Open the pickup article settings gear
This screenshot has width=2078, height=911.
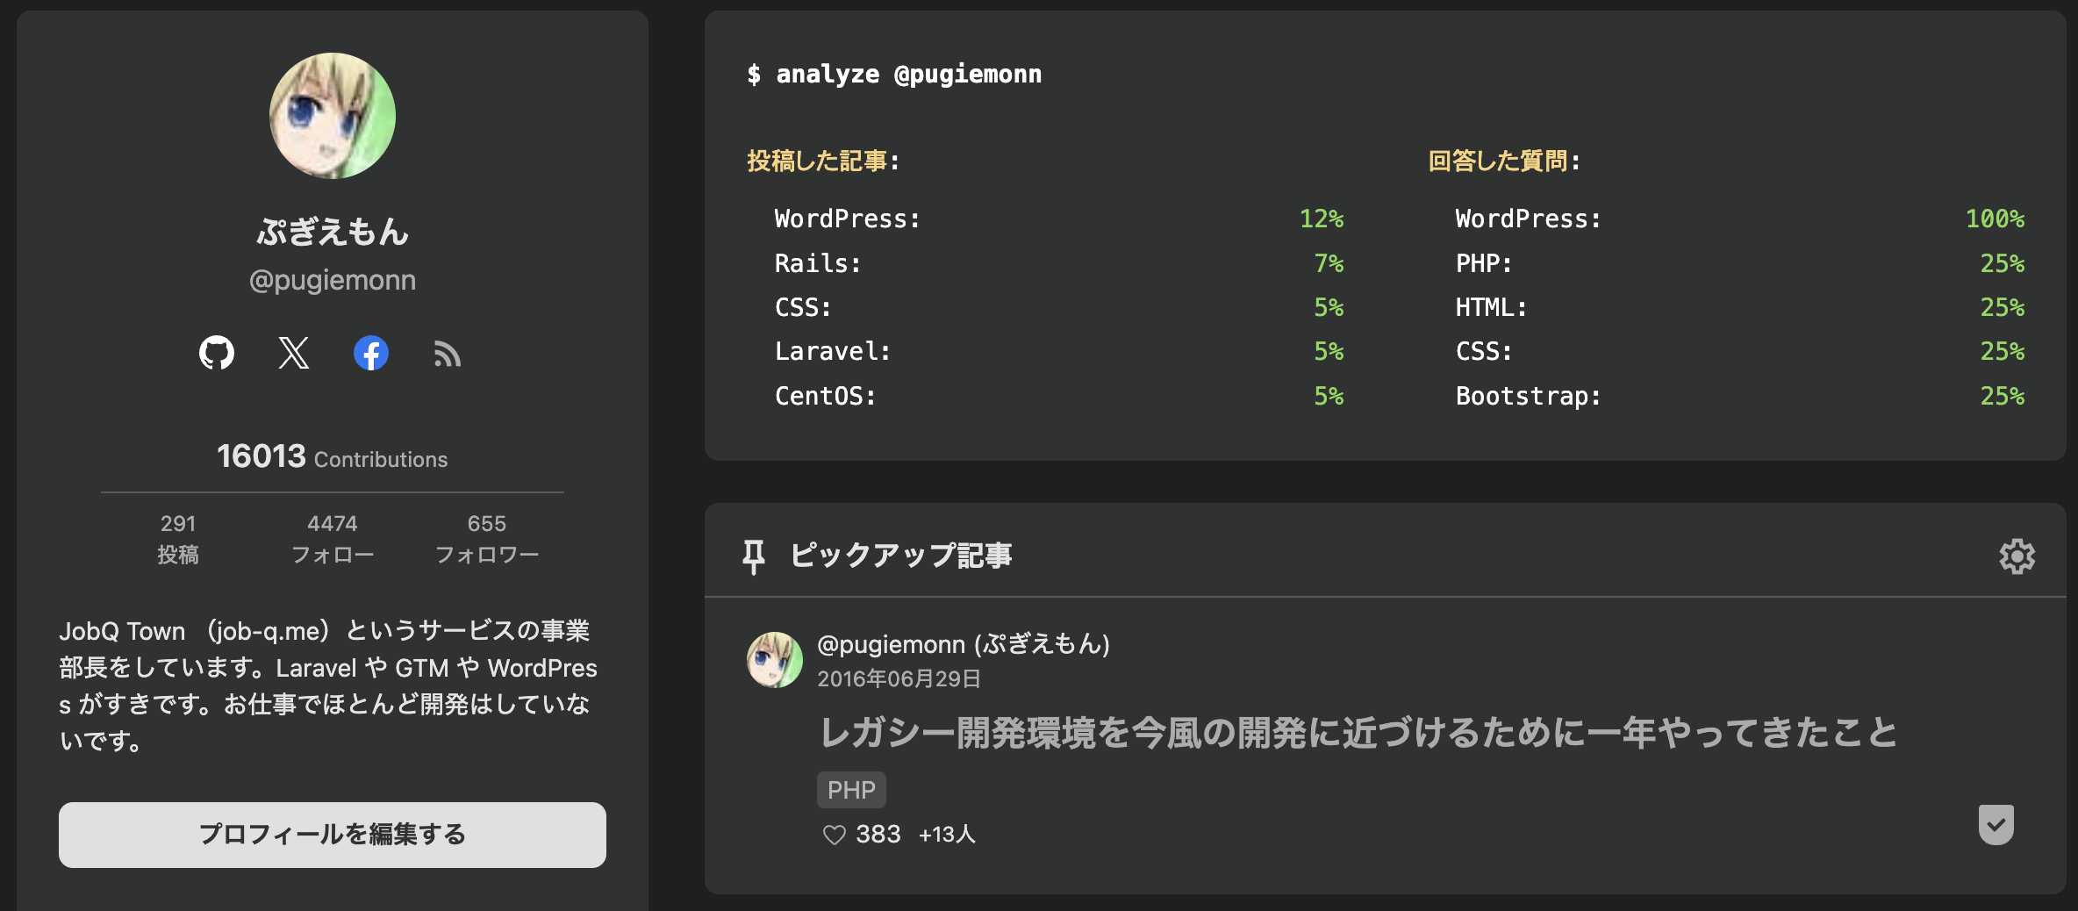click(x=2017, y=556)
